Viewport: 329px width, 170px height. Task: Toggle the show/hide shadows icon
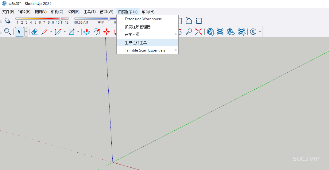click(x=7, y=21)
